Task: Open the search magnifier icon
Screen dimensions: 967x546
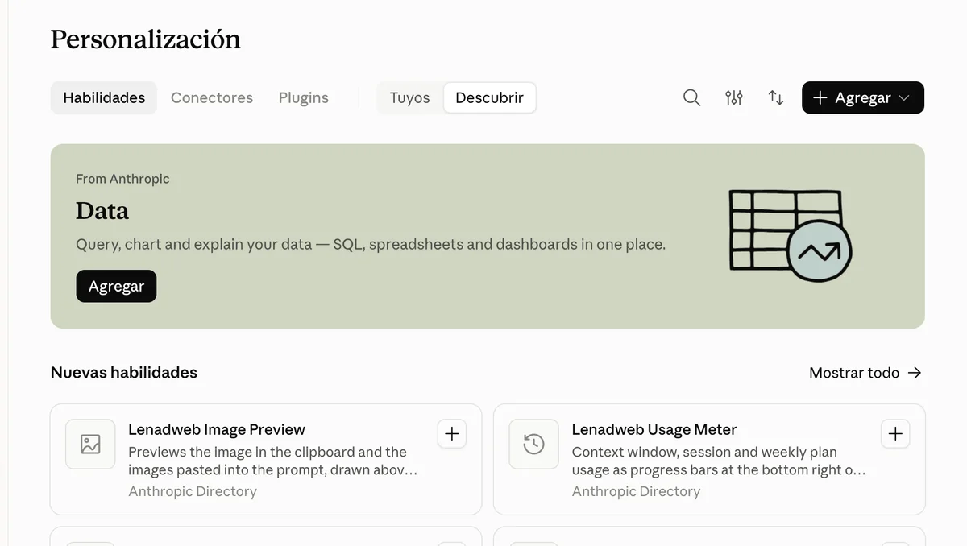Action: 691,97
